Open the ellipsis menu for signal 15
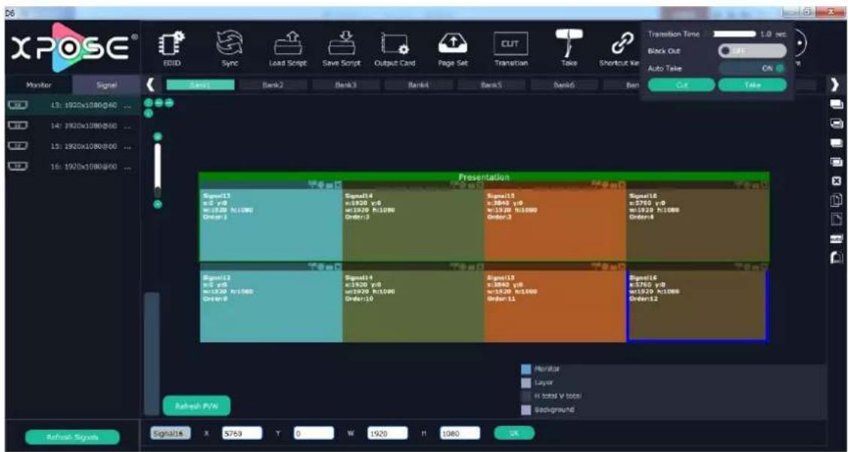The image size is (848, 452). tap(128, 147)
